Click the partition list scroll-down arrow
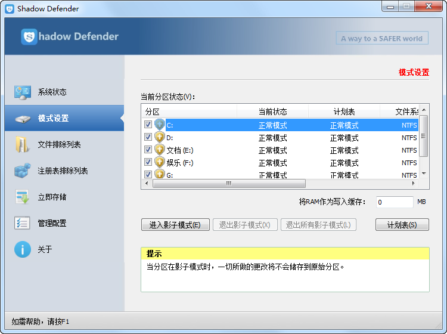The image size is (447, 334). tap(424, 174)
